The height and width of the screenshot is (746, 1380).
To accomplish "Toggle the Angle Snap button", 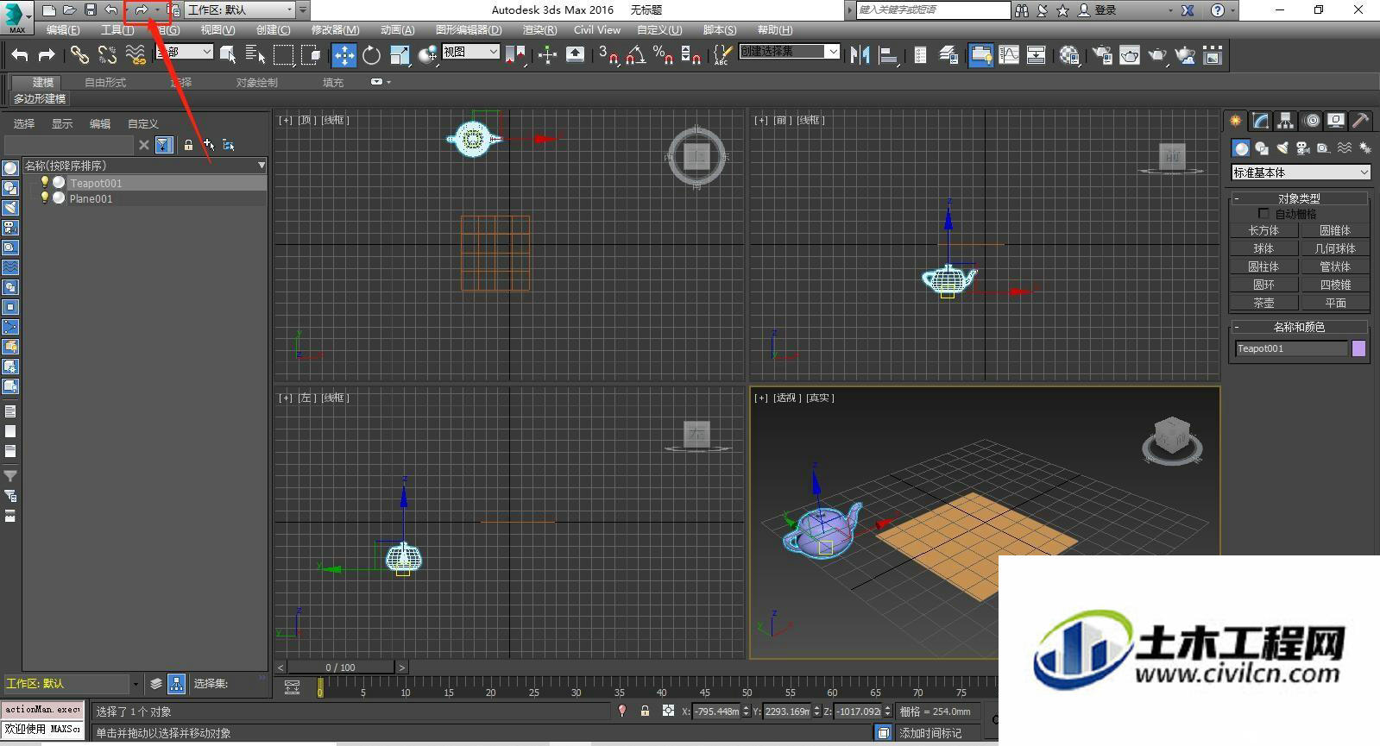I will coord(636,55).
